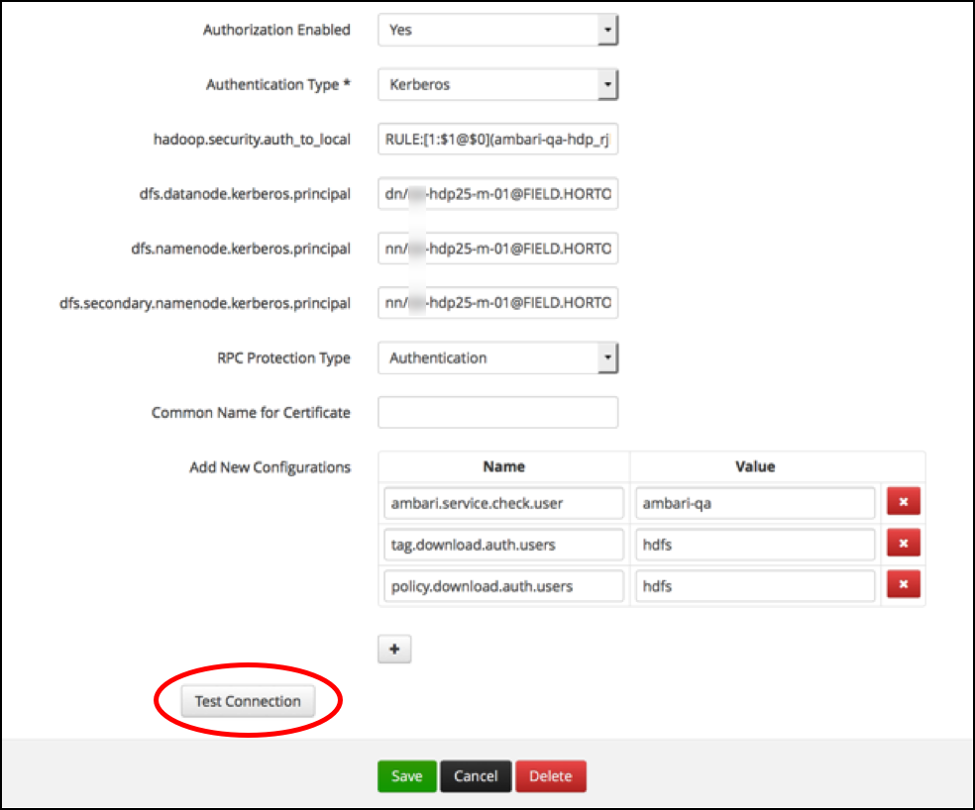Delete the tag.download.auth.users configuration row

coord(903,544)
